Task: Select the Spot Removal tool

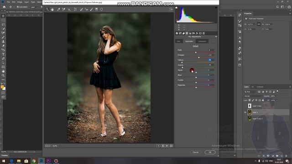Action: point(81,9)
